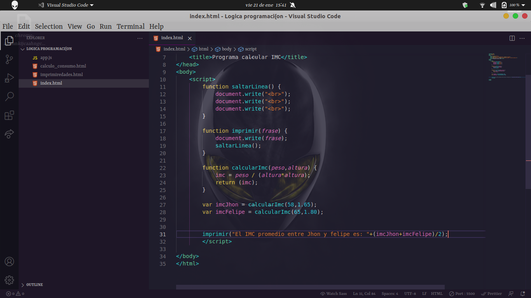Open the Go menu
This screenshot has width=531, height=298.
(x=91, y=26)
